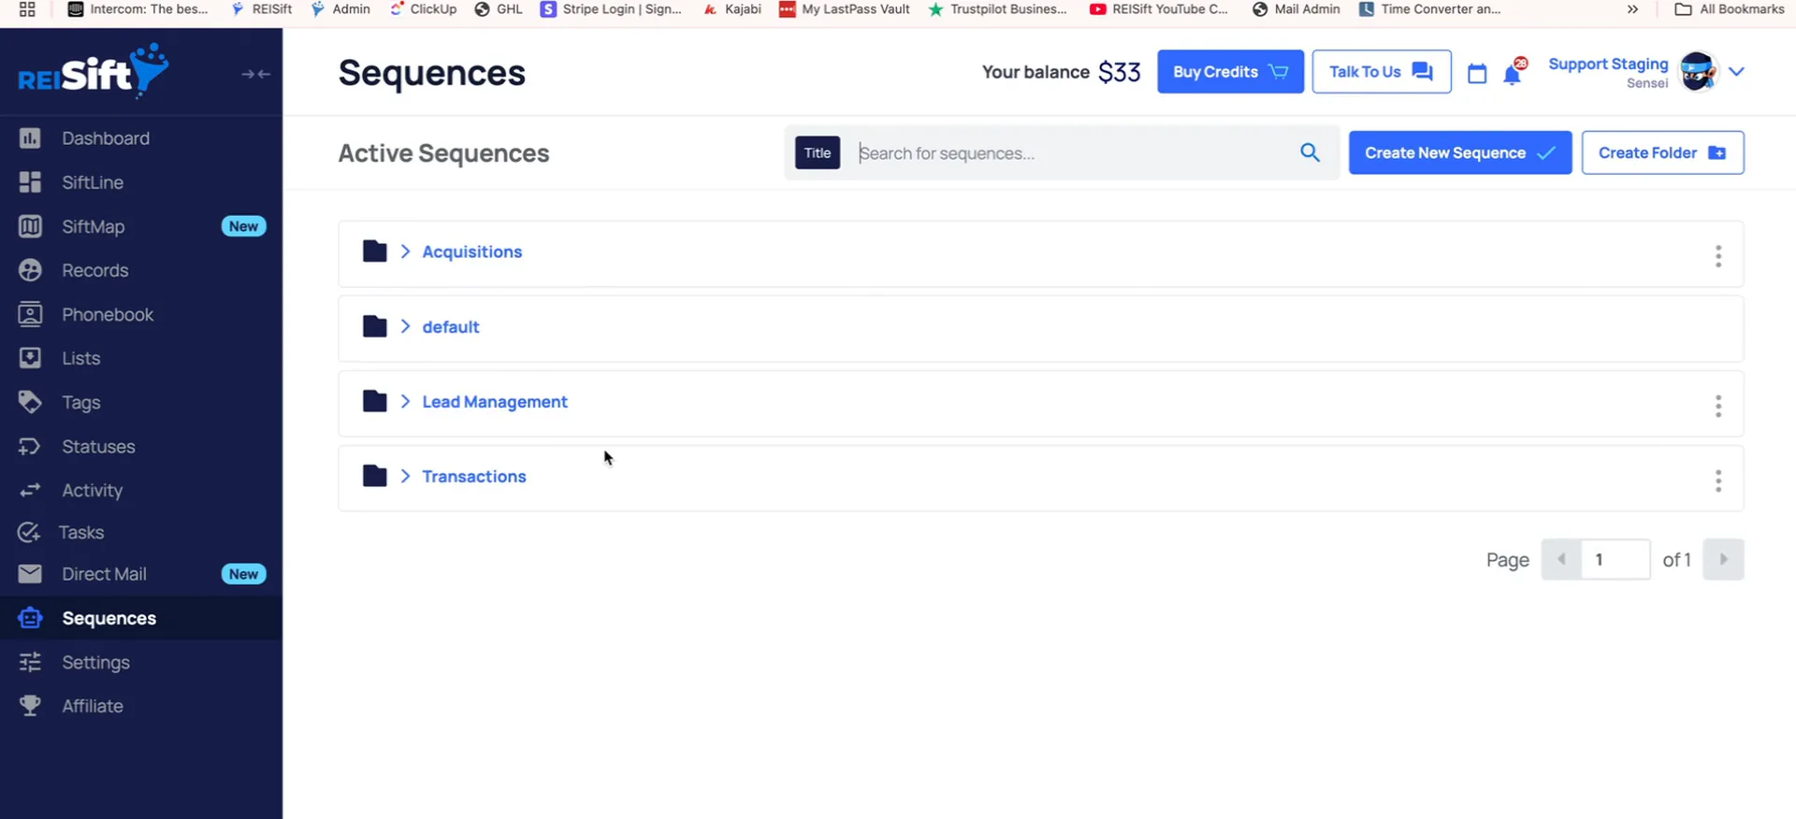Open the Tags label icon
This screenshot has height=819, width=1796.
click(30, 402)
